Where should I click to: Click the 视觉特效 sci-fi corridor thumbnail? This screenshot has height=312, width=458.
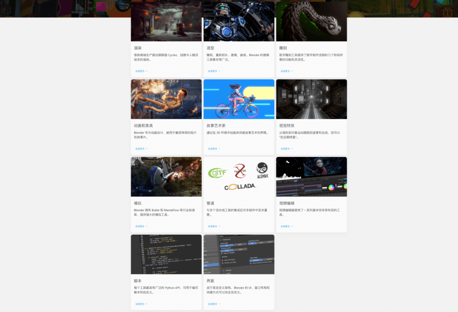(312, 99)
